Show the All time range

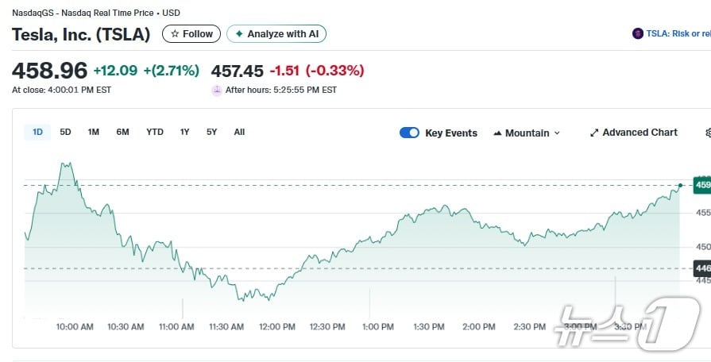[x=239, y=133]
